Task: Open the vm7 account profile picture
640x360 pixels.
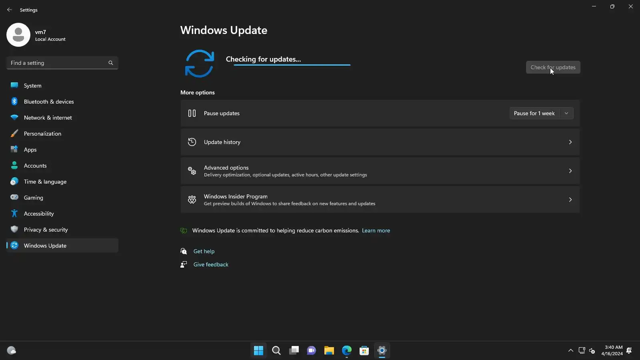Action: pyautogui.click(x=18, y=35)
